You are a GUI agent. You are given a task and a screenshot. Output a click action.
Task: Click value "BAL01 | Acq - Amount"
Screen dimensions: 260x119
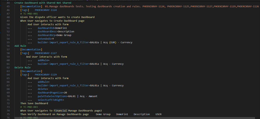tap(83, 96)
